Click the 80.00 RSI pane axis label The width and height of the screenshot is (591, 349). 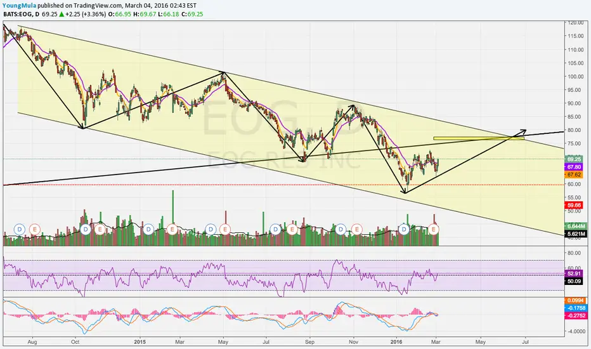(574, 253)
